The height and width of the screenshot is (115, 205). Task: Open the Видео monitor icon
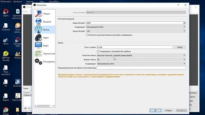point(38,45)
